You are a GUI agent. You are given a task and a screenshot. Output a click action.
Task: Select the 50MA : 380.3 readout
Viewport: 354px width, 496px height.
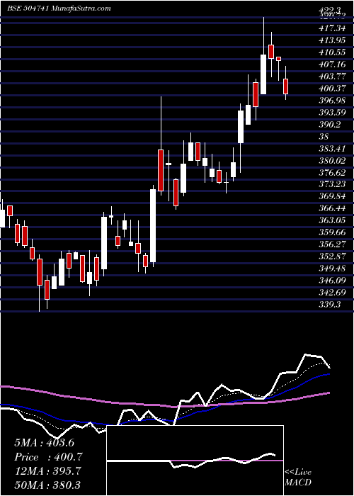[47, 485]
